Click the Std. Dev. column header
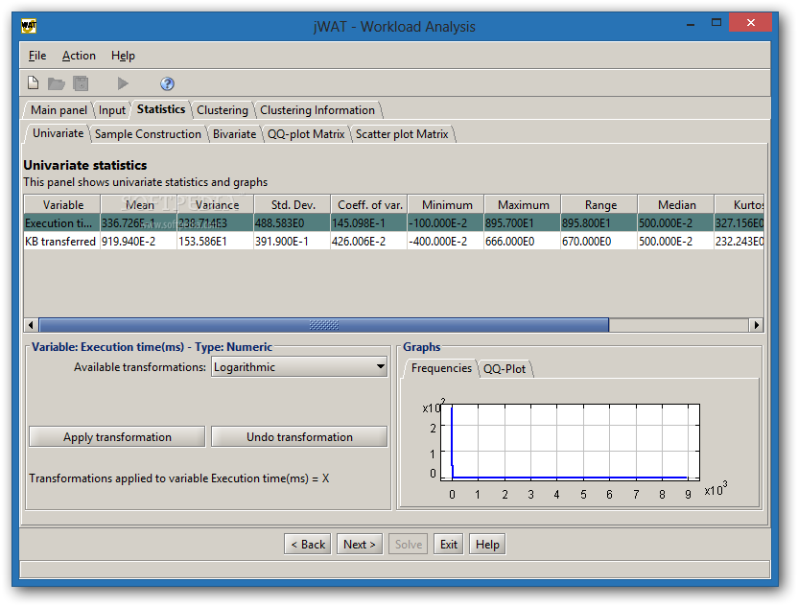The height and width of the screenshot is (606, 798). point(293,204)
